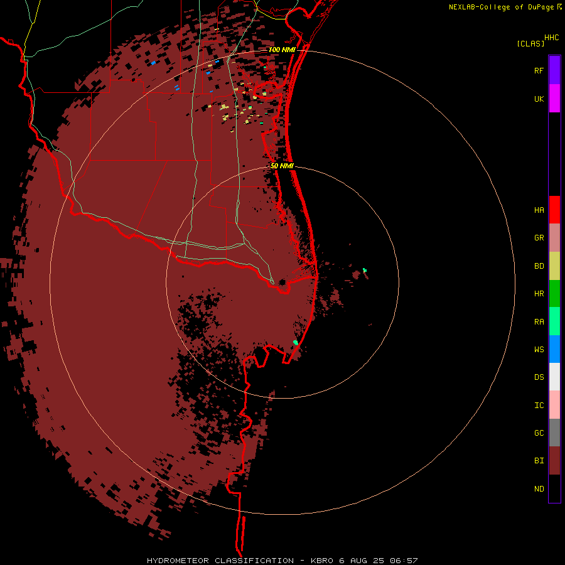This screenshot has height=565, width=565.
Task: Click the UK magenta legend swatch
Action: 554,99
